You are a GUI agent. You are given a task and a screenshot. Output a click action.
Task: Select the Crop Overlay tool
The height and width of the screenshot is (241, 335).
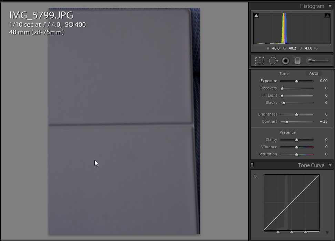[260, 61]
